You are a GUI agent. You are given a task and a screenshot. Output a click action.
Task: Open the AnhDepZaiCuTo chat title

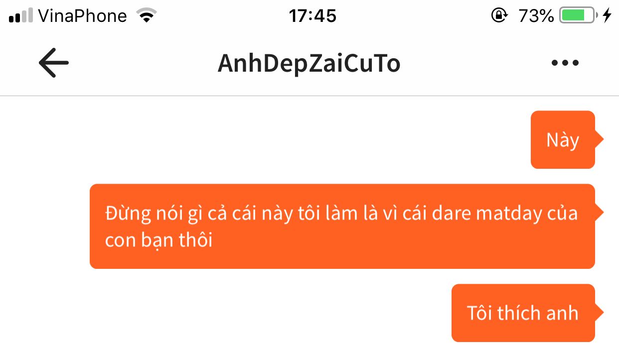coord(309,64)
